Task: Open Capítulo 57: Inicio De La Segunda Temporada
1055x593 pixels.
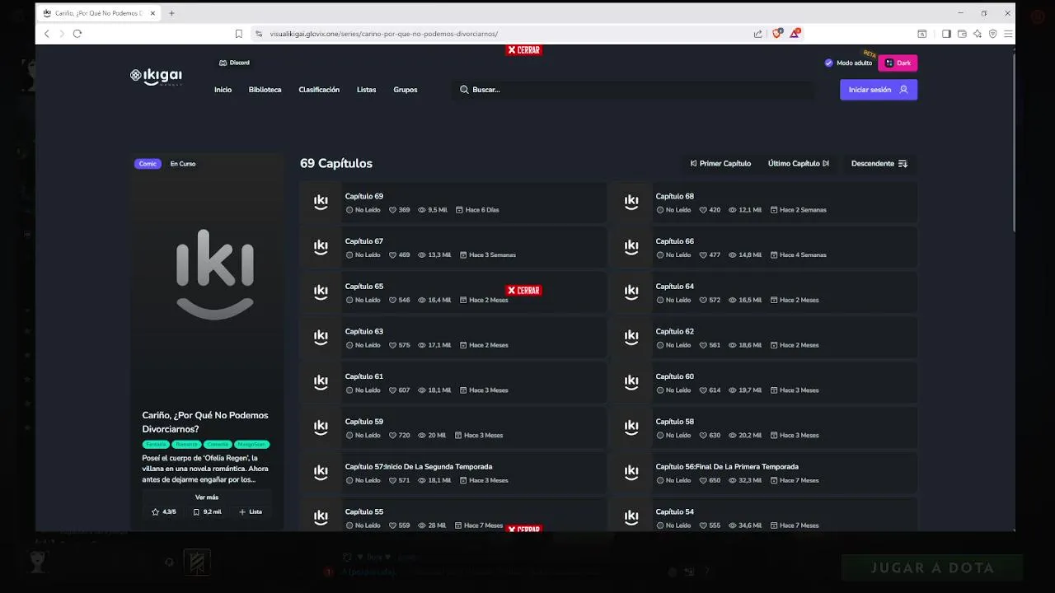Action: [x=418, y=467]
